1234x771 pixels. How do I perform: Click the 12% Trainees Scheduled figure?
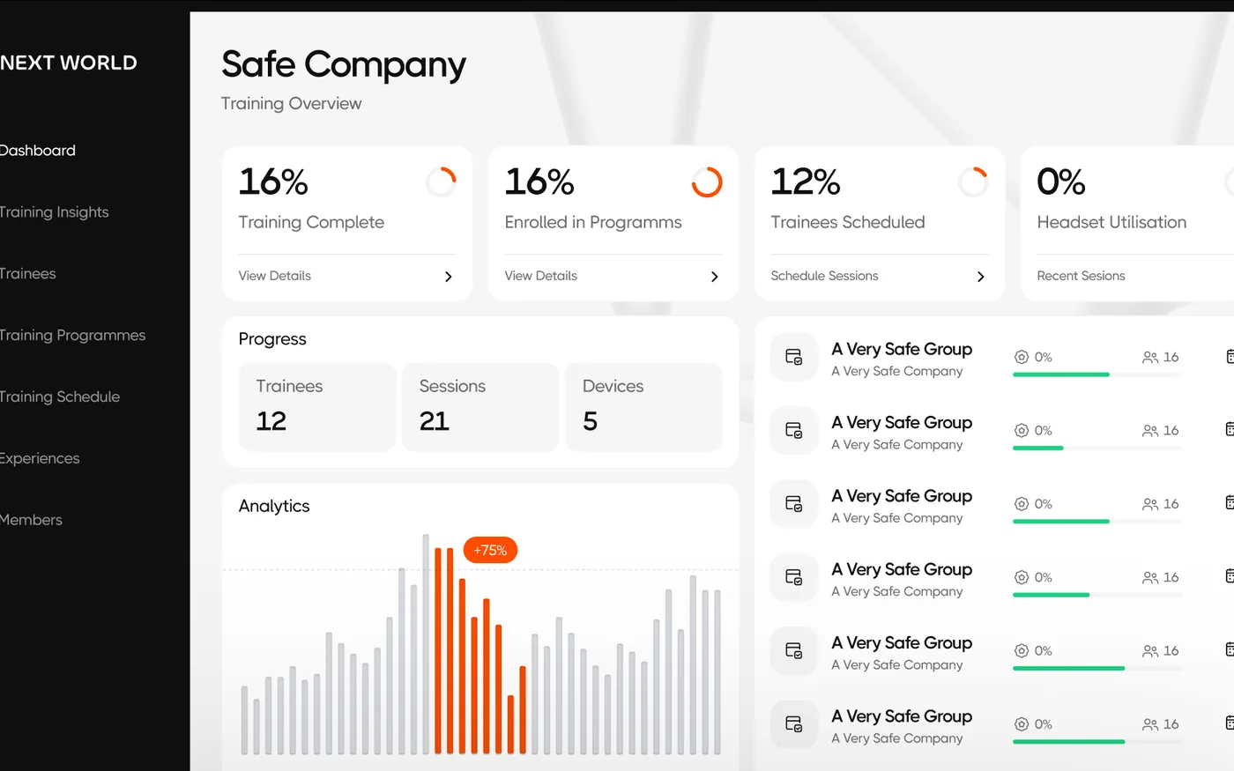coord(806,182)
